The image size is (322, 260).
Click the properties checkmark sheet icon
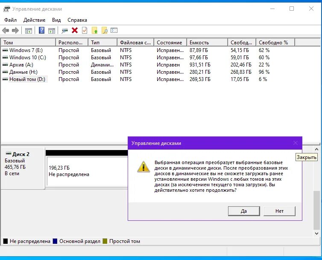85,31
